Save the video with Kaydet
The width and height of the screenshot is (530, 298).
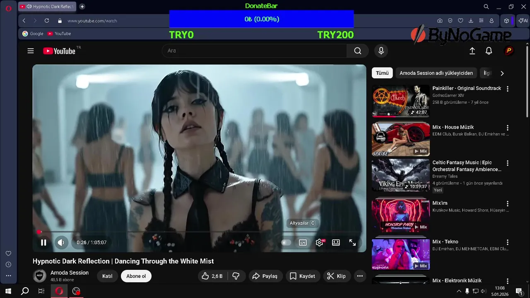pyautogui.click(x=302, y=276)
